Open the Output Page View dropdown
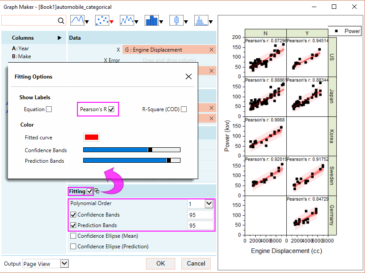365x273 pixels. point(63,263)
